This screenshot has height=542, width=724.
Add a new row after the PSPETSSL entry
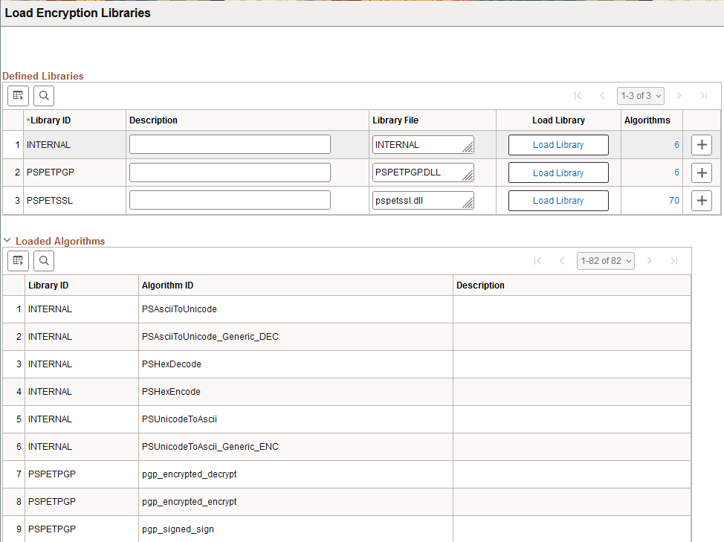(x=701, y=200)
